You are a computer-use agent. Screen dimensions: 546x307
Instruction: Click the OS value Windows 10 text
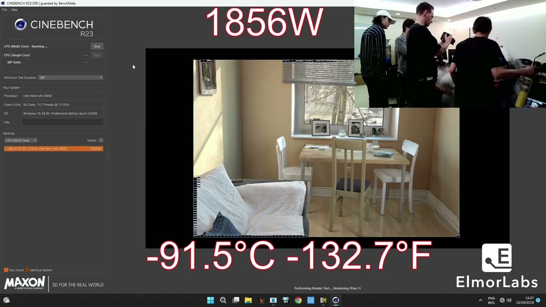click(x=60, y=113)
